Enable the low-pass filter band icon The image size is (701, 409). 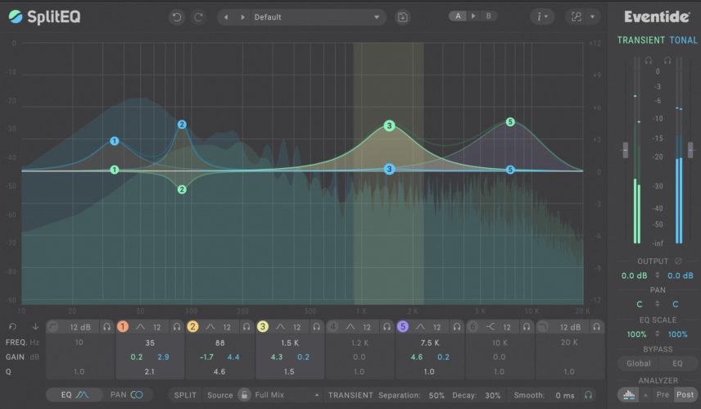pyautogui.click(x=543, y=327)
